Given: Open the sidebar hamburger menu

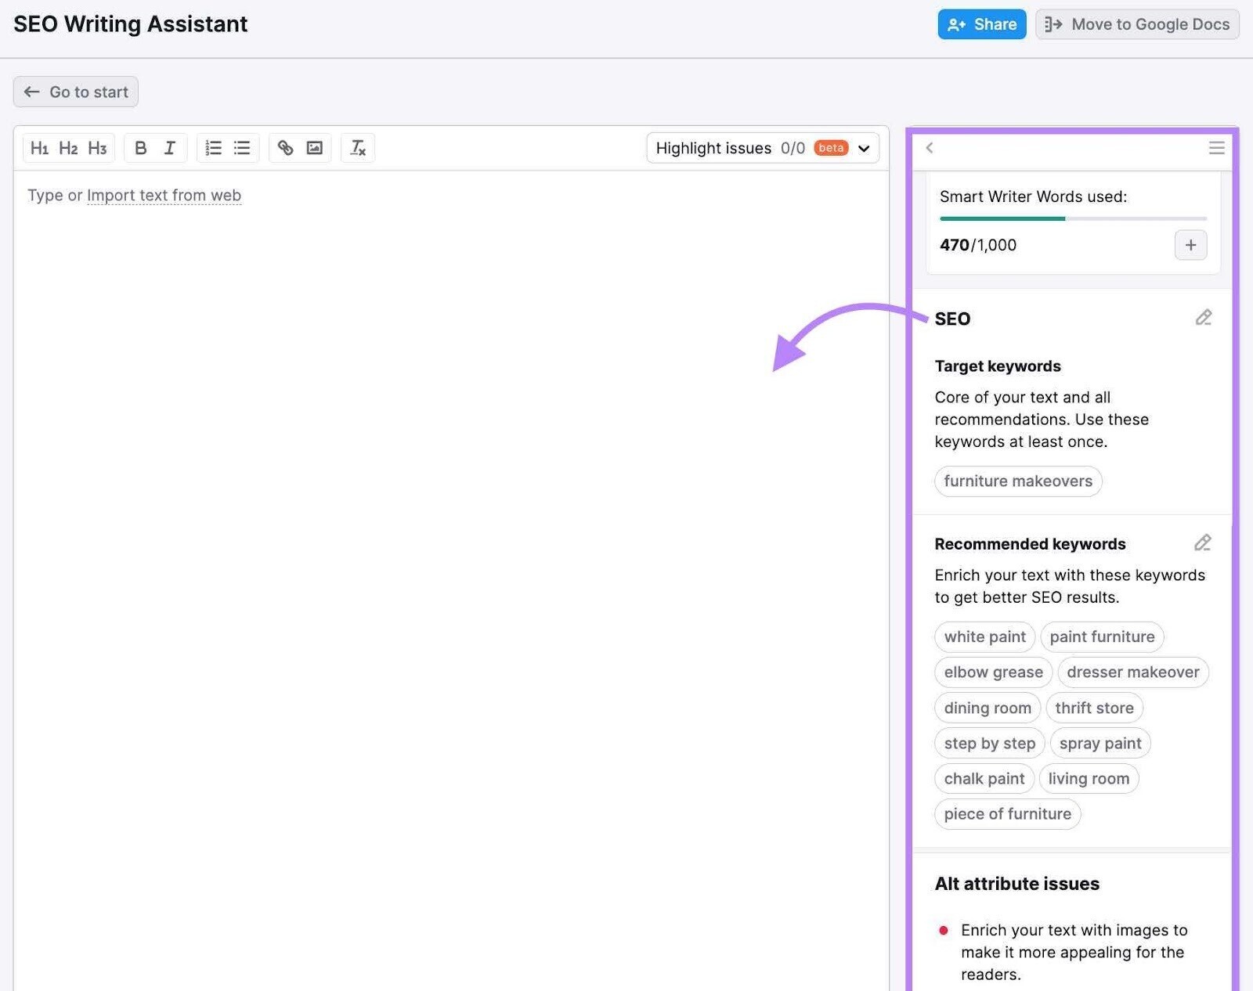Looking at the screenshot, I should click(x=1216, y=147).
